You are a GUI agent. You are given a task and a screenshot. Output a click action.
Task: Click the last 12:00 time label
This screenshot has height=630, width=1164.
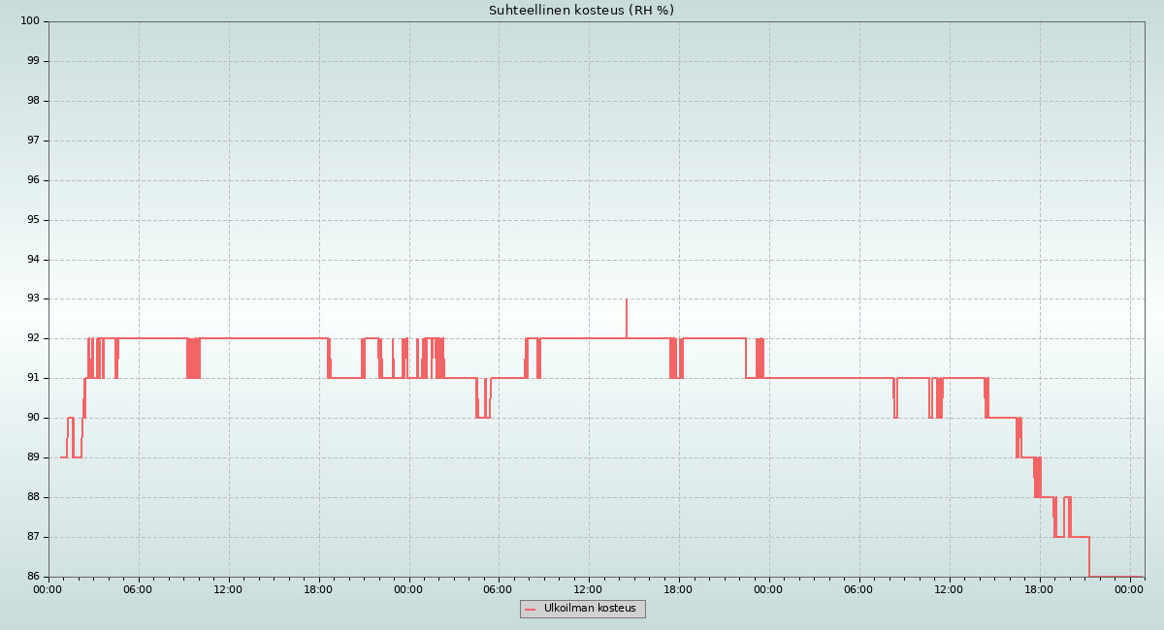click(x=949, y=588)
